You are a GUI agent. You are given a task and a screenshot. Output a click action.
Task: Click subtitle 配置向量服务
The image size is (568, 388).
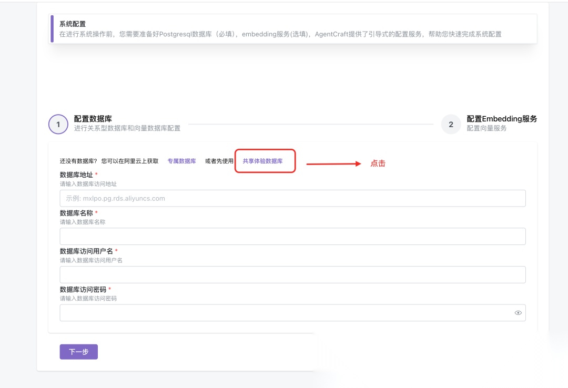pyautogui.click(x=486, y=128)
